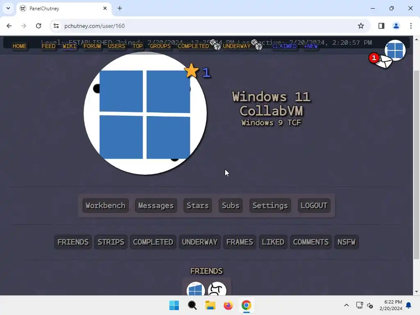Launch Firefox from taskbar
Screen dimensions: 420x315
pyautogui.click(x=228, y=305)
